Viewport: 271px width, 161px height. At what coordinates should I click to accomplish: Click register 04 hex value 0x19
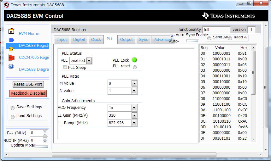click(x=242, y=76)
